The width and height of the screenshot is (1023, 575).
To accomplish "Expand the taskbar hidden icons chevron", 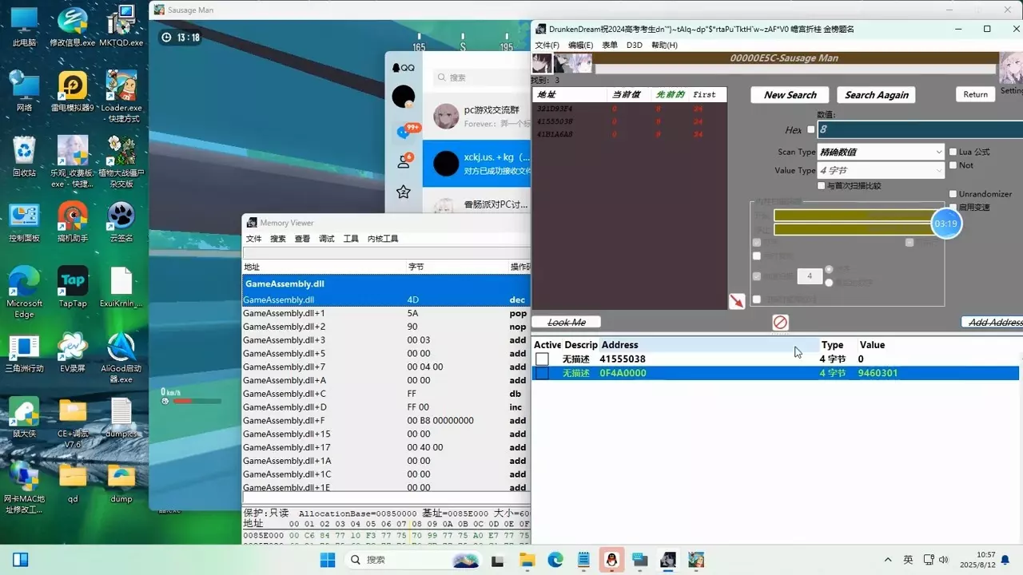I will 888,560.
